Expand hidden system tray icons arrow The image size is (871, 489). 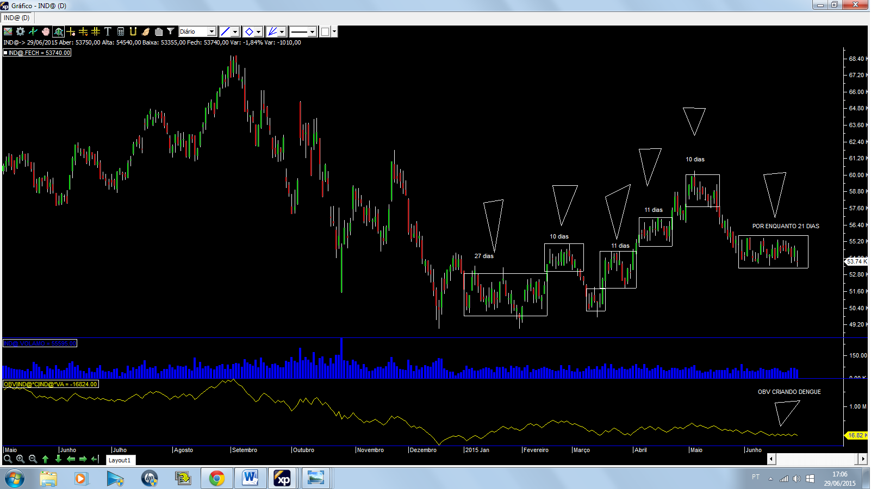click(x=770, y=479)
